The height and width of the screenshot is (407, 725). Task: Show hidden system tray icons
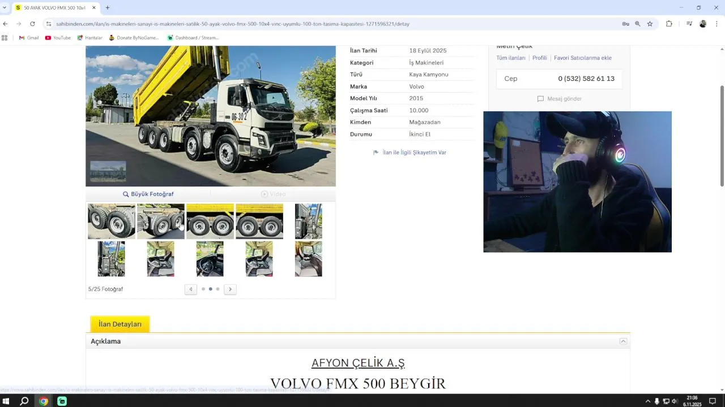click(648, 401)
